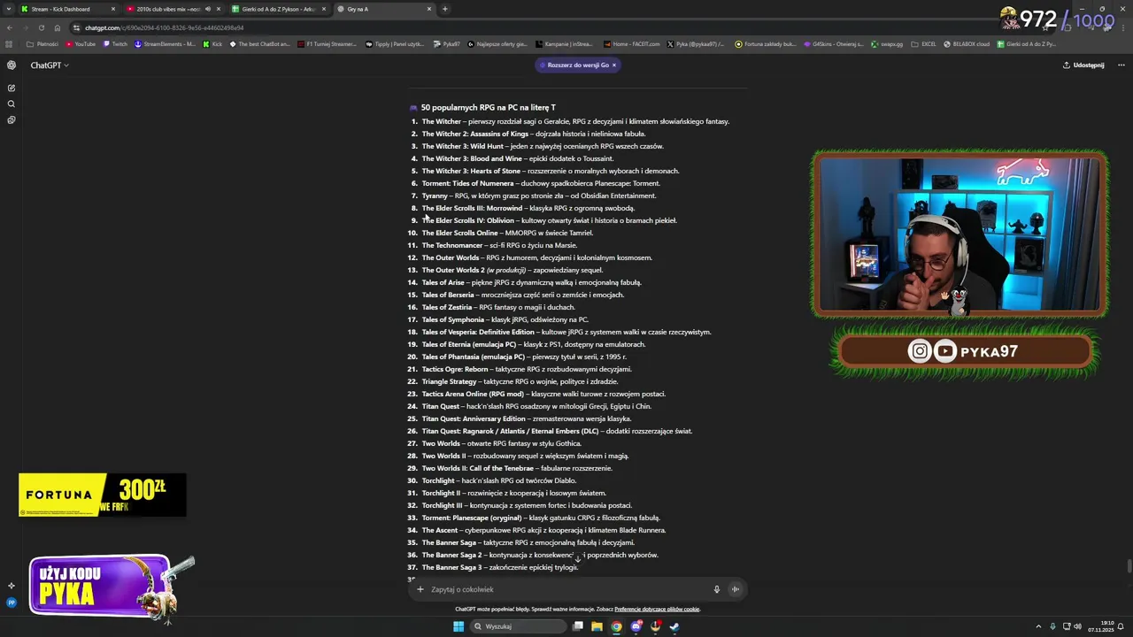Image resolution: width=1133 pixels, height=637 pixels.
Task: Start voice mode with waveform icon
Action: point(735,589)
